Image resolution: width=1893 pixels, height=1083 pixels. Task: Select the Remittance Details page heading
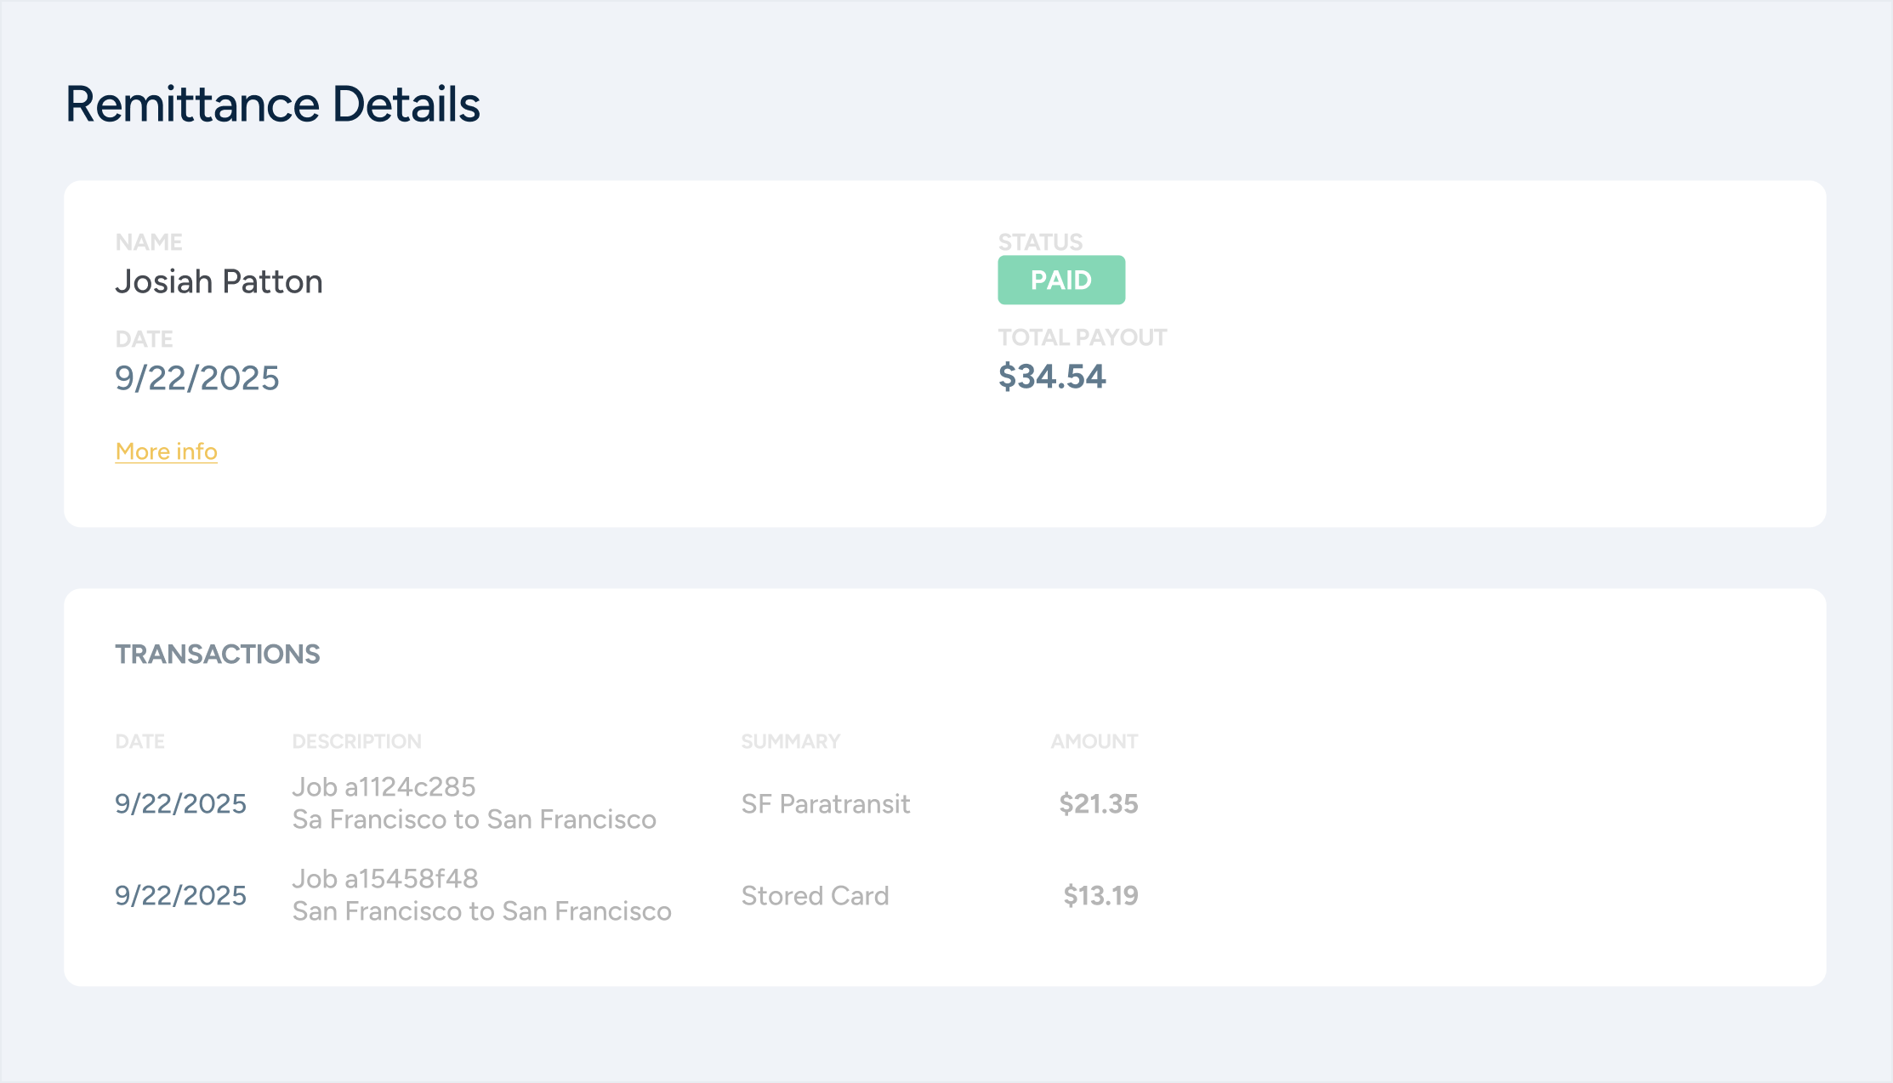click(x=273, y=105)
